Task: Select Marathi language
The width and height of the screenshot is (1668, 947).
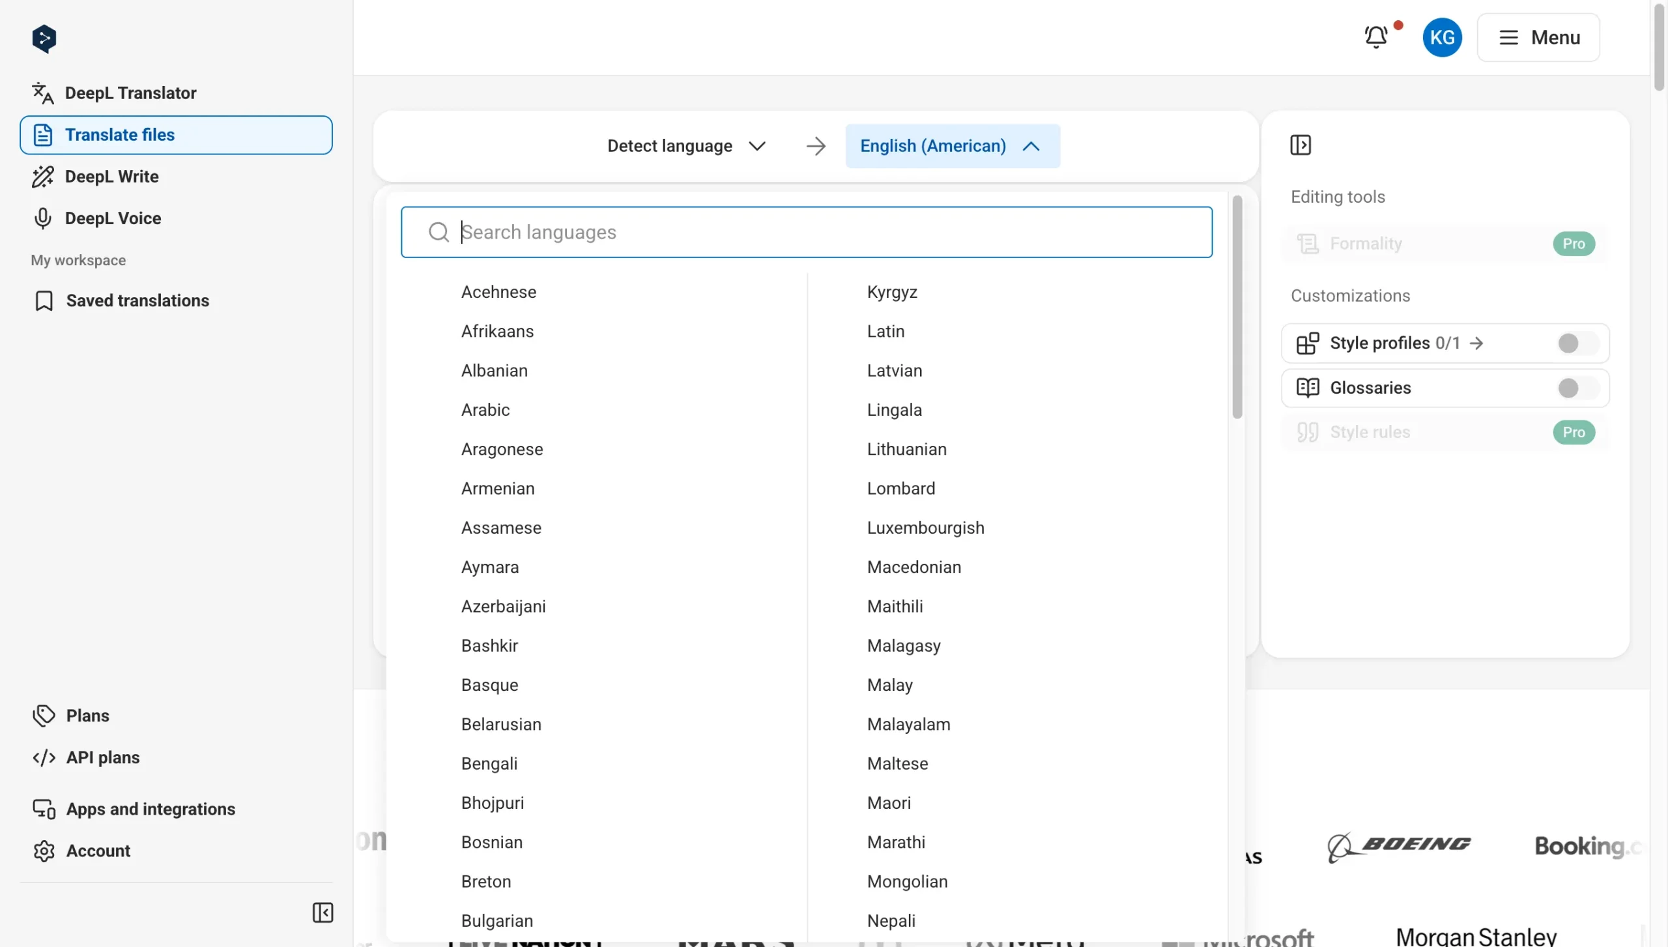Action: pos(896,842)
